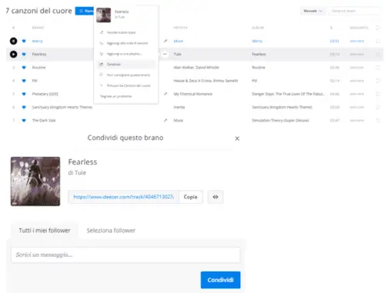Open the three-dots options button for Fearless
The width and height of the screenshot is (385, 293).
[165, 54]
